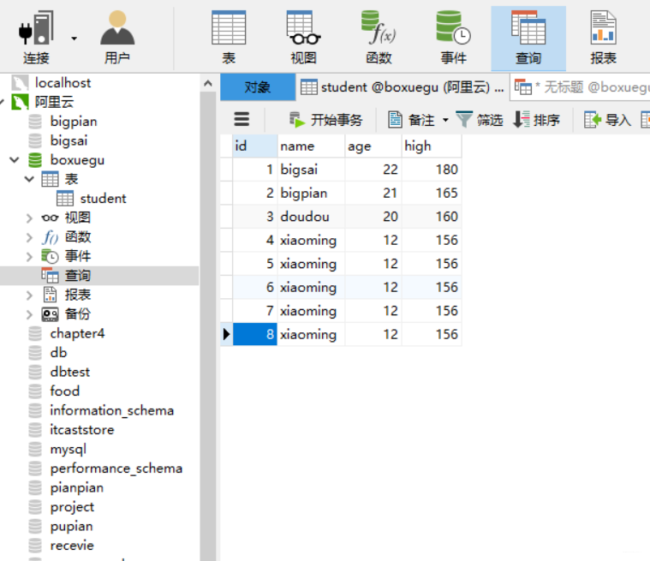This screenshot has height=561, width=650.
Task: Switch to the 对象 tab
Action: [258, 87]
